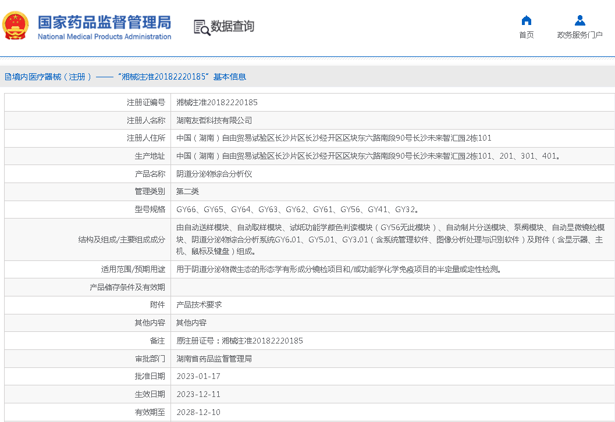Click the 附件 row label
The image size is (615, 422).
pos(158,305)
